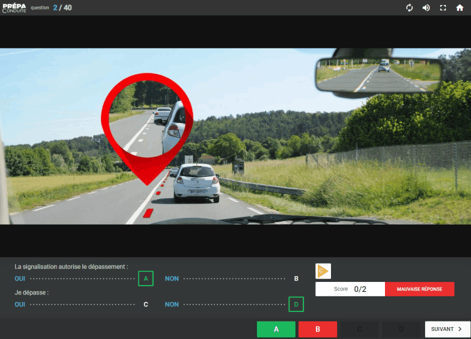Select answer letter B for NON
Image resolution: width=471 pixels, height=339 pixels.
[x=296, y=278]
